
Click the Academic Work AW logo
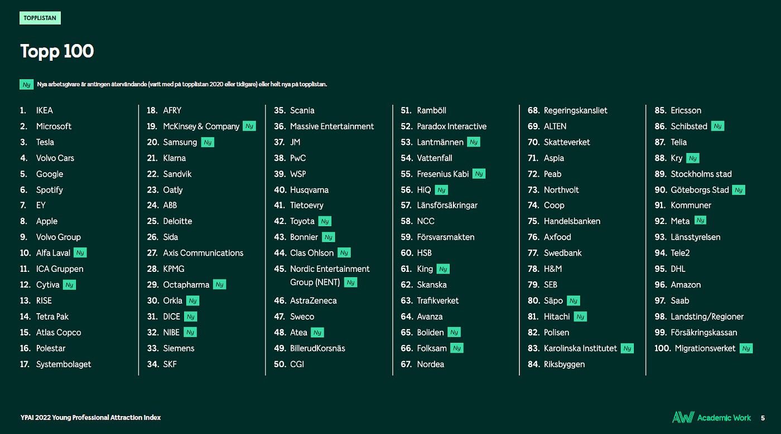pos(683,417)
